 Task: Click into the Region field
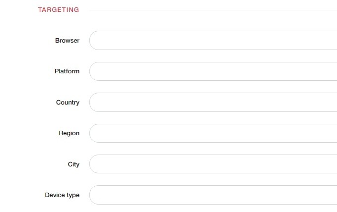(x=213, y=133)
